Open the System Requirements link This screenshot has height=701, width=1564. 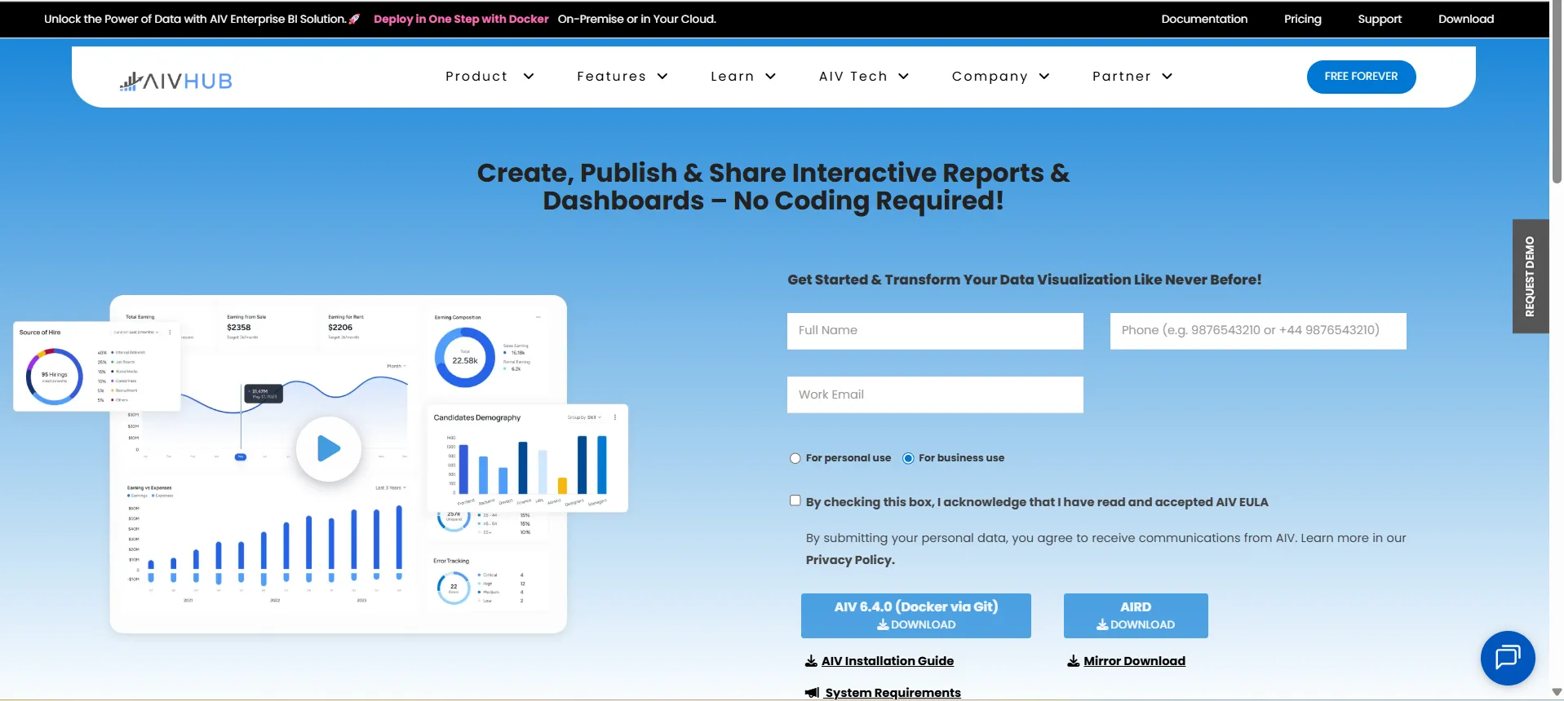tap(893, 693)
